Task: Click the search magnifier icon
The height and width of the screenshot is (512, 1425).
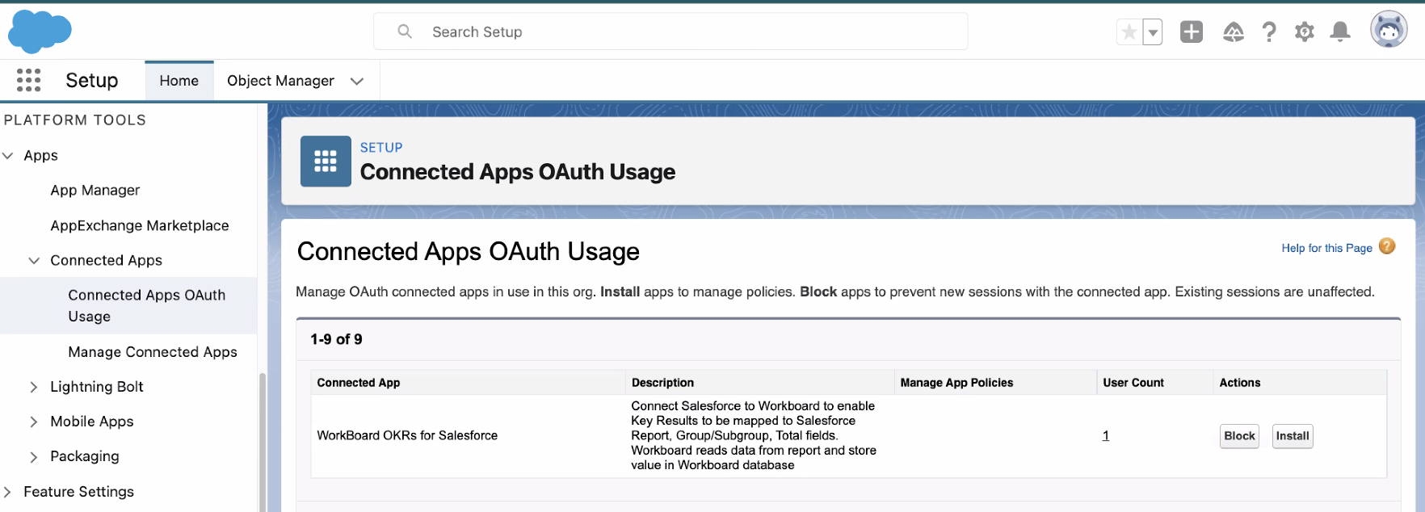Action: coord(405,31)
